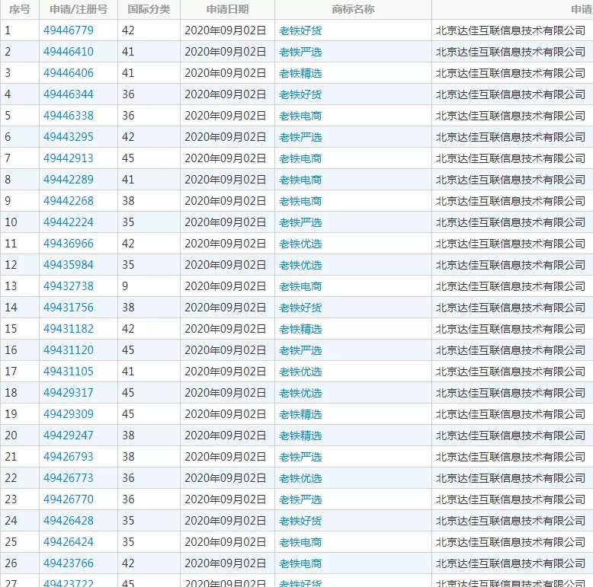This screenshot has width=593, height=587.
Task: Open 老铁精选 trademark name in row 3
Action: [300, 73]
